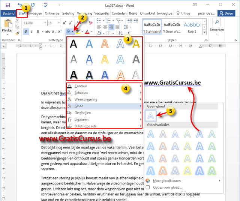Open the Ligaturen menu entry
The width and height of the screenshot is (240, 201).
pyautogui.click(x=104, y=119)
